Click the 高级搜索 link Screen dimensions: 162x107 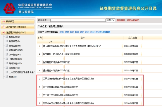[121, 20]
